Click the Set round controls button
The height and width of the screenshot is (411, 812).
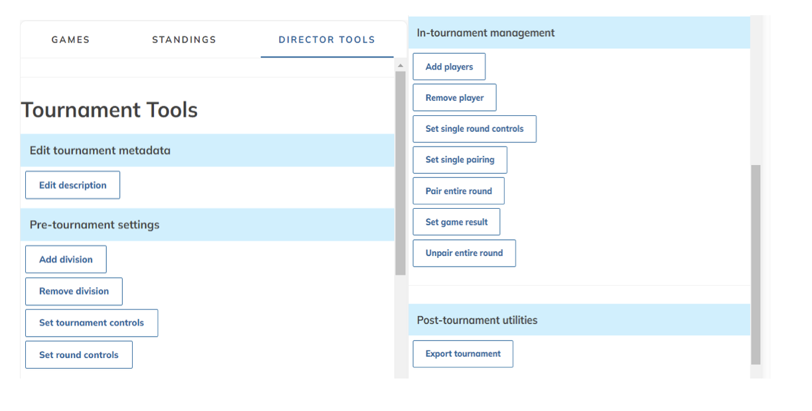(78, 355)
